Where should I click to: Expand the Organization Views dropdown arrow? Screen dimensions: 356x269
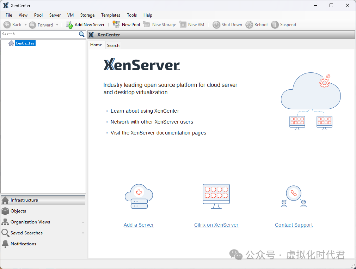pos(83,222)
